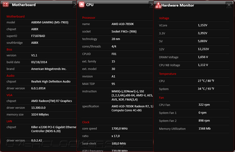This screenshot has width=235, height=152.
Task: Click the Bios section heading
Action: (9, 50)
